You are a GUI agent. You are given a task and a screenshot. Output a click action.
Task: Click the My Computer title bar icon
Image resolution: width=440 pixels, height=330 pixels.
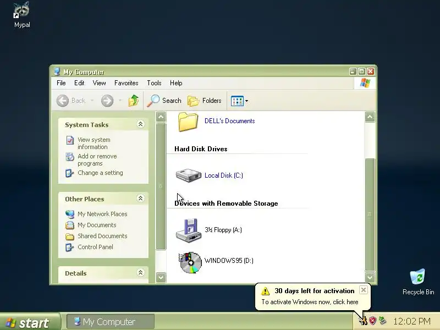57,71
